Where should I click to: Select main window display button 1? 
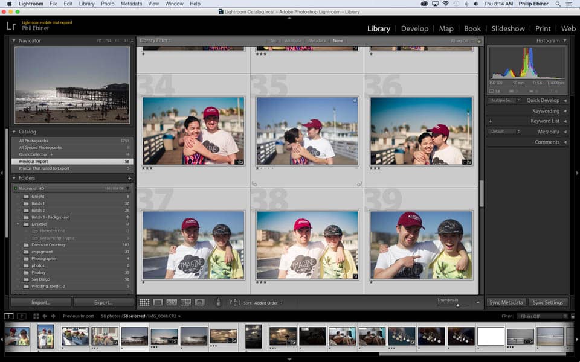9,316
